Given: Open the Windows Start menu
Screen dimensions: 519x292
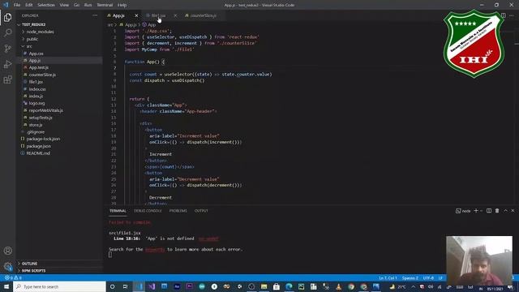Looking at the screenshot, I should point(6,286).
